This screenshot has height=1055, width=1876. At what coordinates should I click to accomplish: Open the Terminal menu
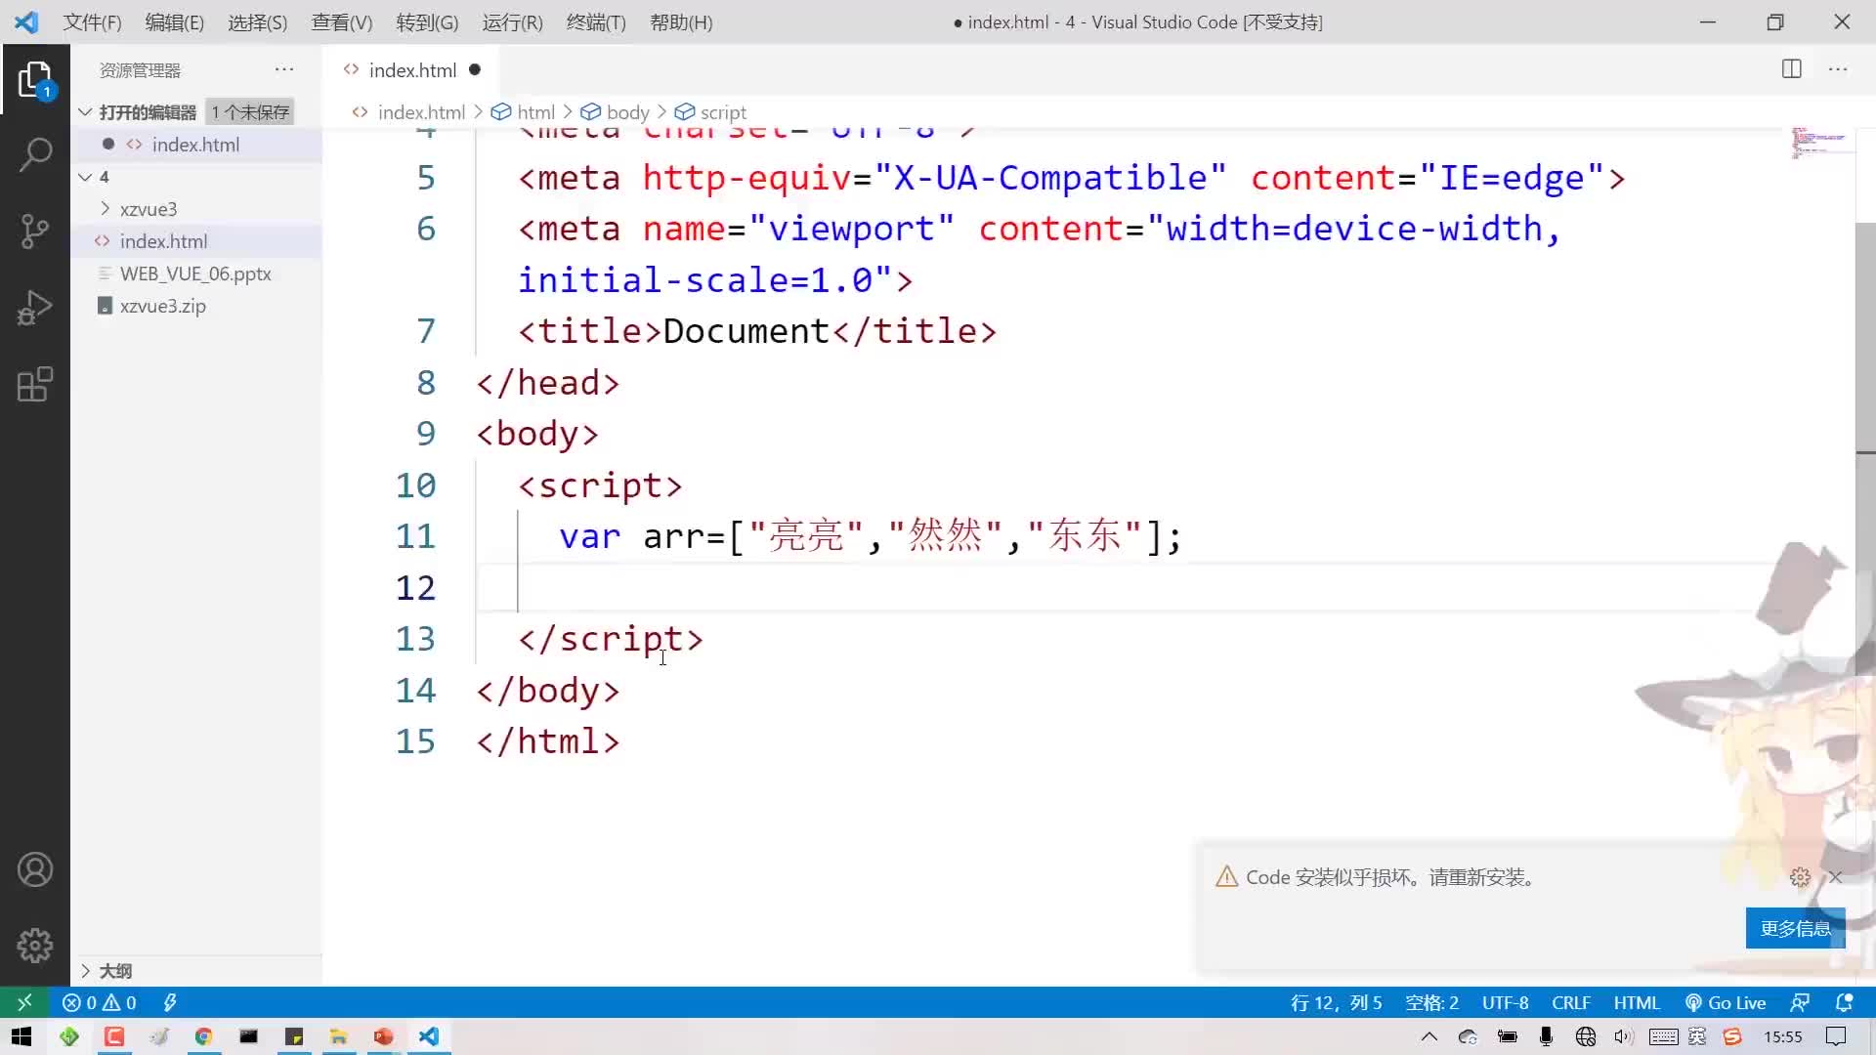[595, 21]
